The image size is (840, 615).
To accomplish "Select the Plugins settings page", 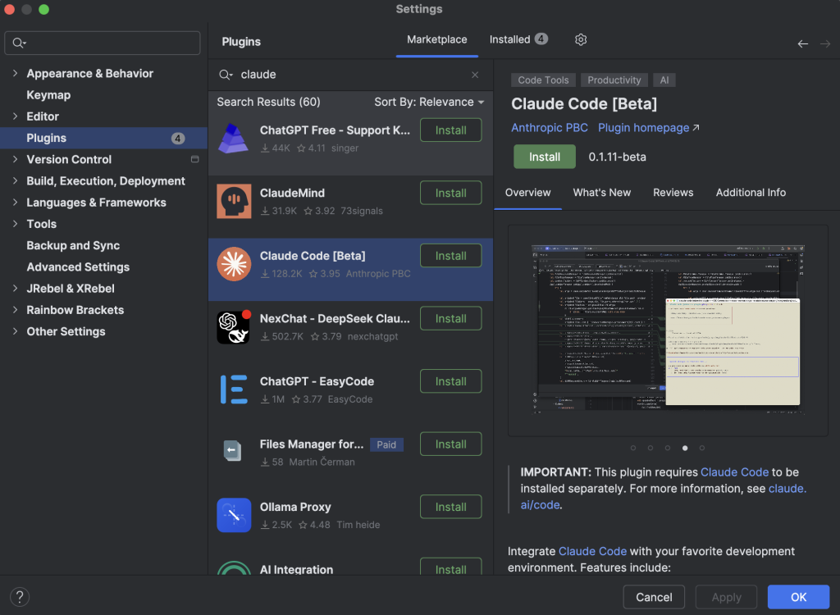I will [103, 138].
